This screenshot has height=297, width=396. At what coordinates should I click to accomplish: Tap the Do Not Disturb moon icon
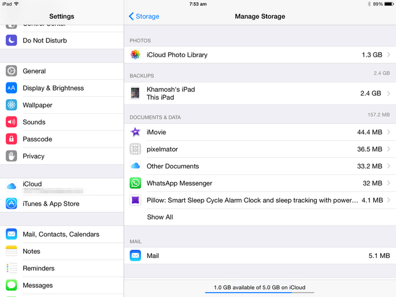[x=11, y=40]
